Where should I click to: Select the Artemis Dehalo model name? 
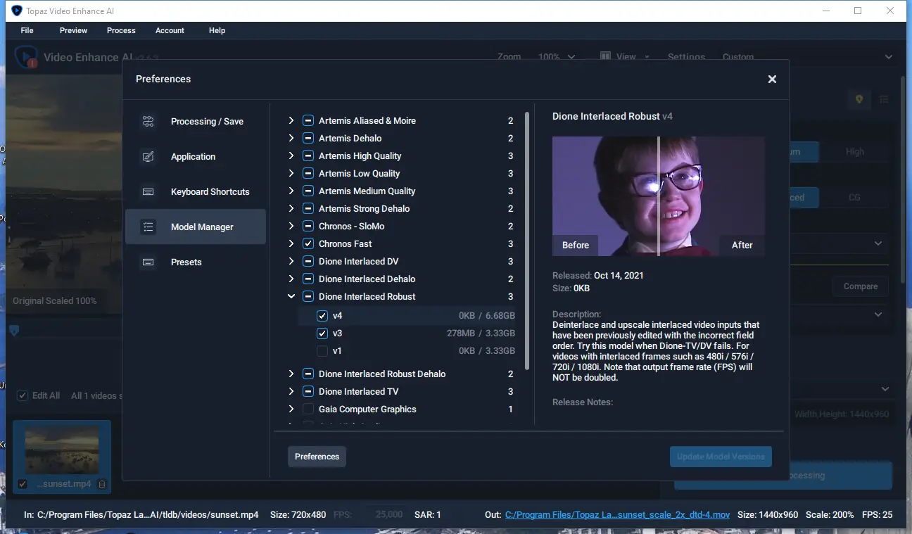tap(350, 139)
